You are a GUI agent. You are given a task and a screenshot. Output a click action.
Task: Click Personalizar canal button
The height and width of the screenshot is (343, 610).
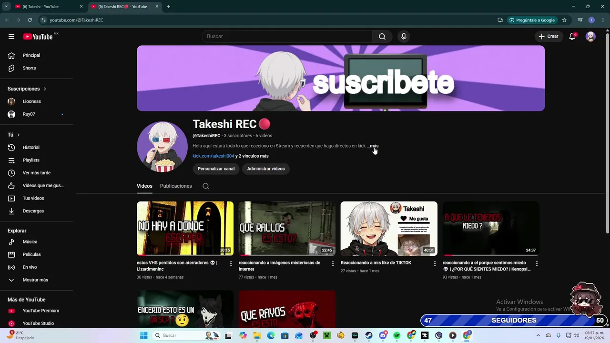[x=216, y=169]
